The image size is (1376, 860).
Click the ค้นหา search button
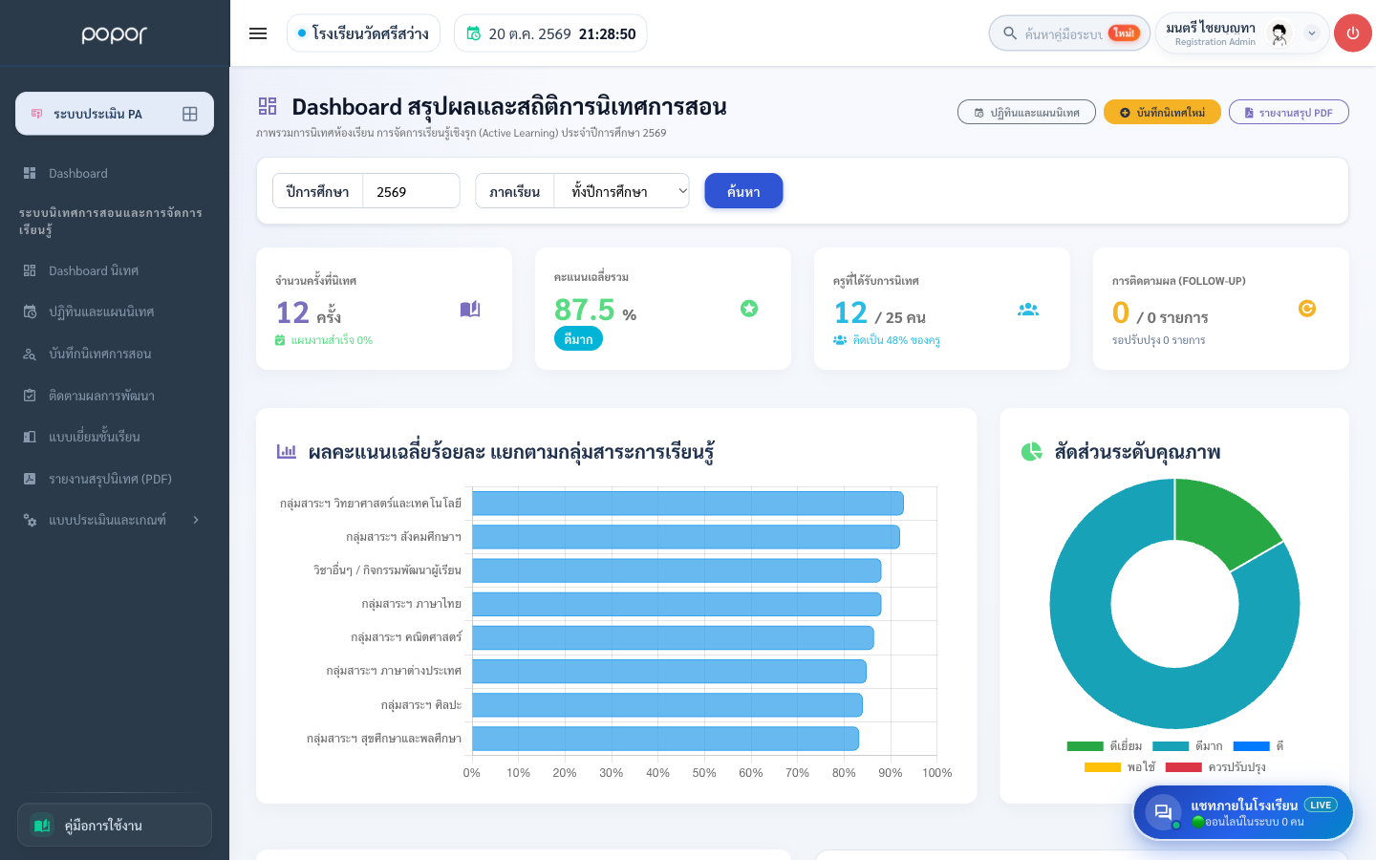coord(743,191)
